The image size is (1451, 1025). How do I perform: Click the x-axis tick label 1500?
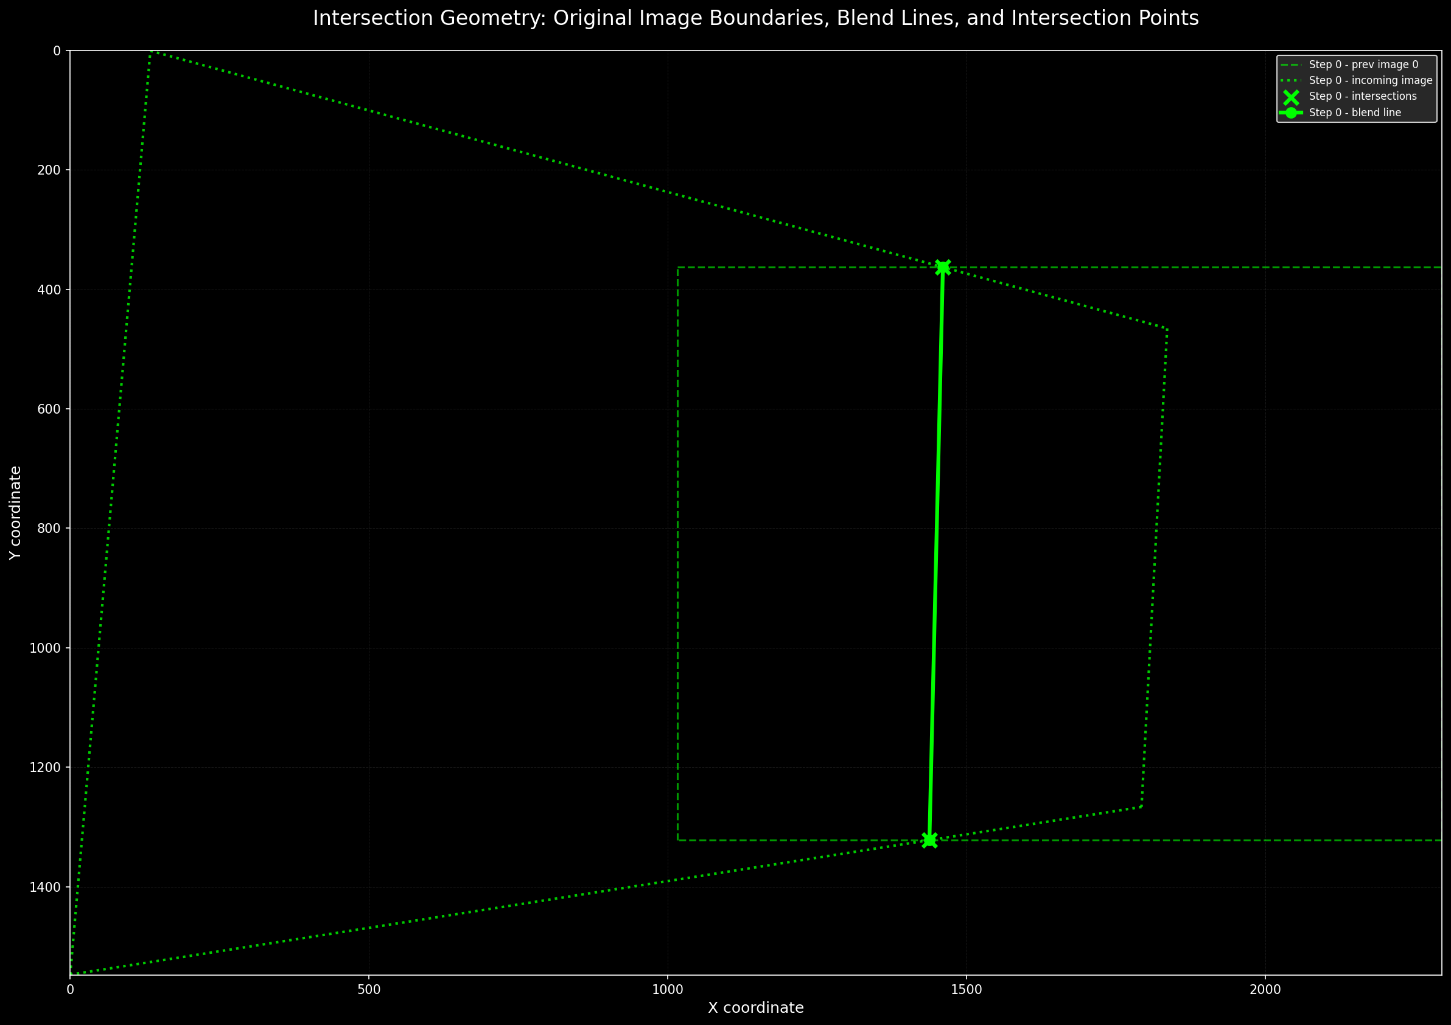(967, 990)
